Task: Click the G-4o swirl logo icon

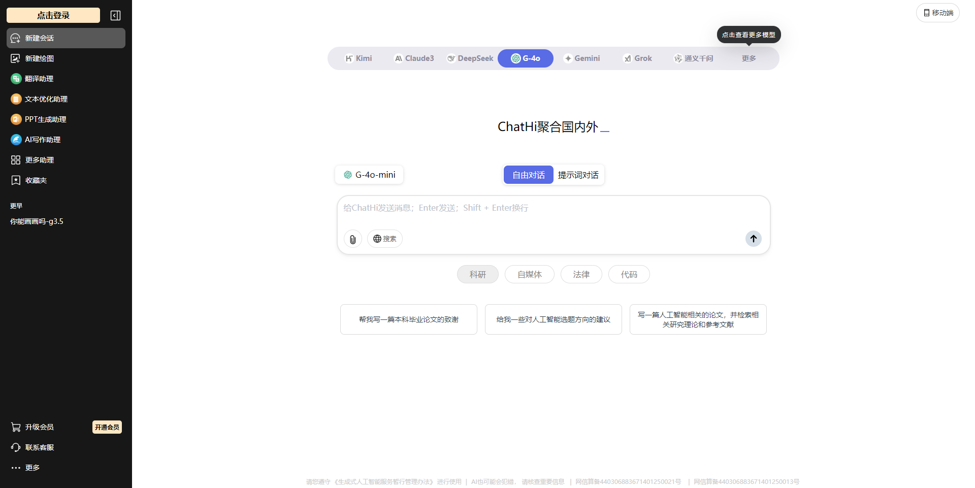Action: (516, 58)
